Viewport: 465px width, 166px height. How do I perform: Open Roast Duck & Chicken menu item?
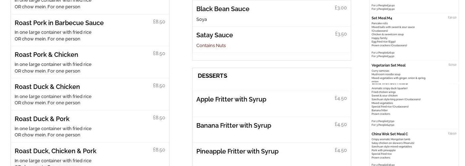pos(47,87)
